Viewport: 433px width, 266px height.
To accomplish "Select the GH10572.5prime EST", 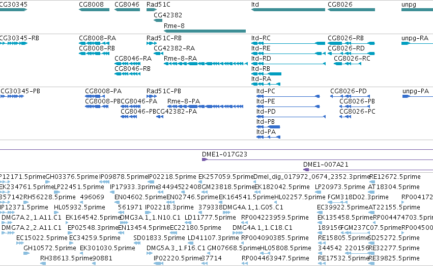I will tap(26, 254).
